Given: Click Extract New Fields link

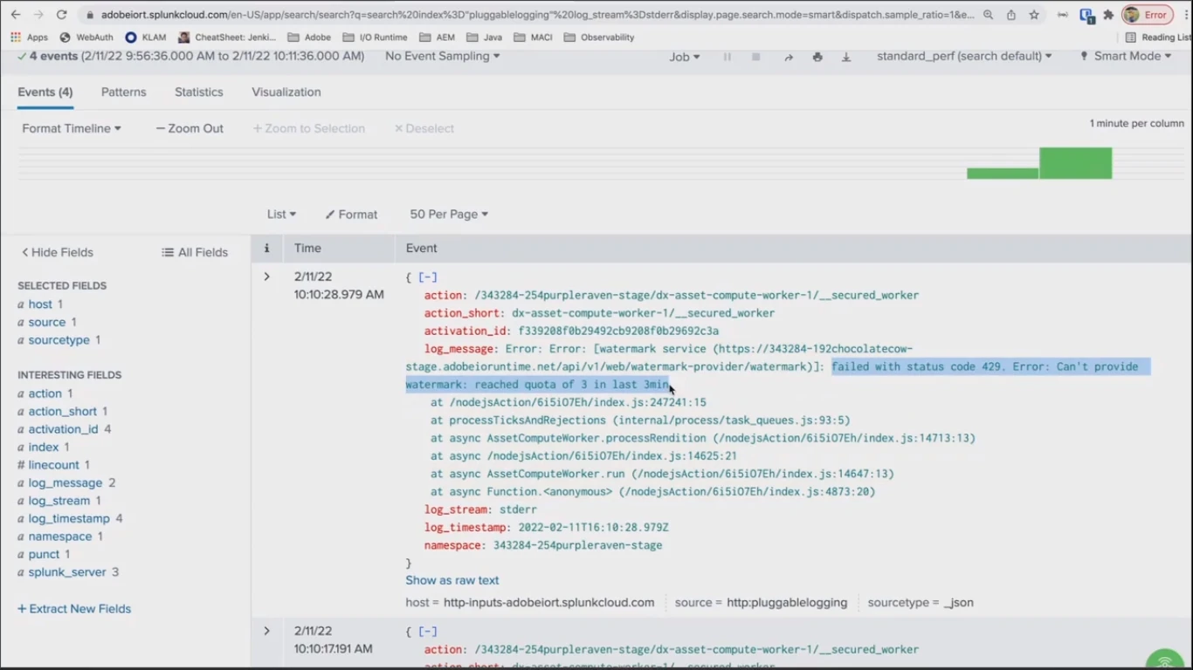Looking at the screenshot, I should pyautogui.click(x=74, y=609).
